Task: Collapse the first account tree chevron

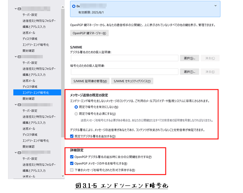Action: (x=16, y=9)
